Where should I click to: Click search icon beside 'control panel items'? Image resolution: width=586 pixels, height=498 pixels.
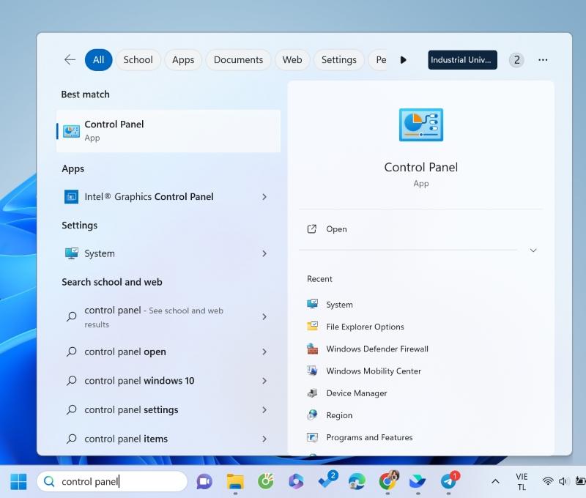(x=71, y=439)
